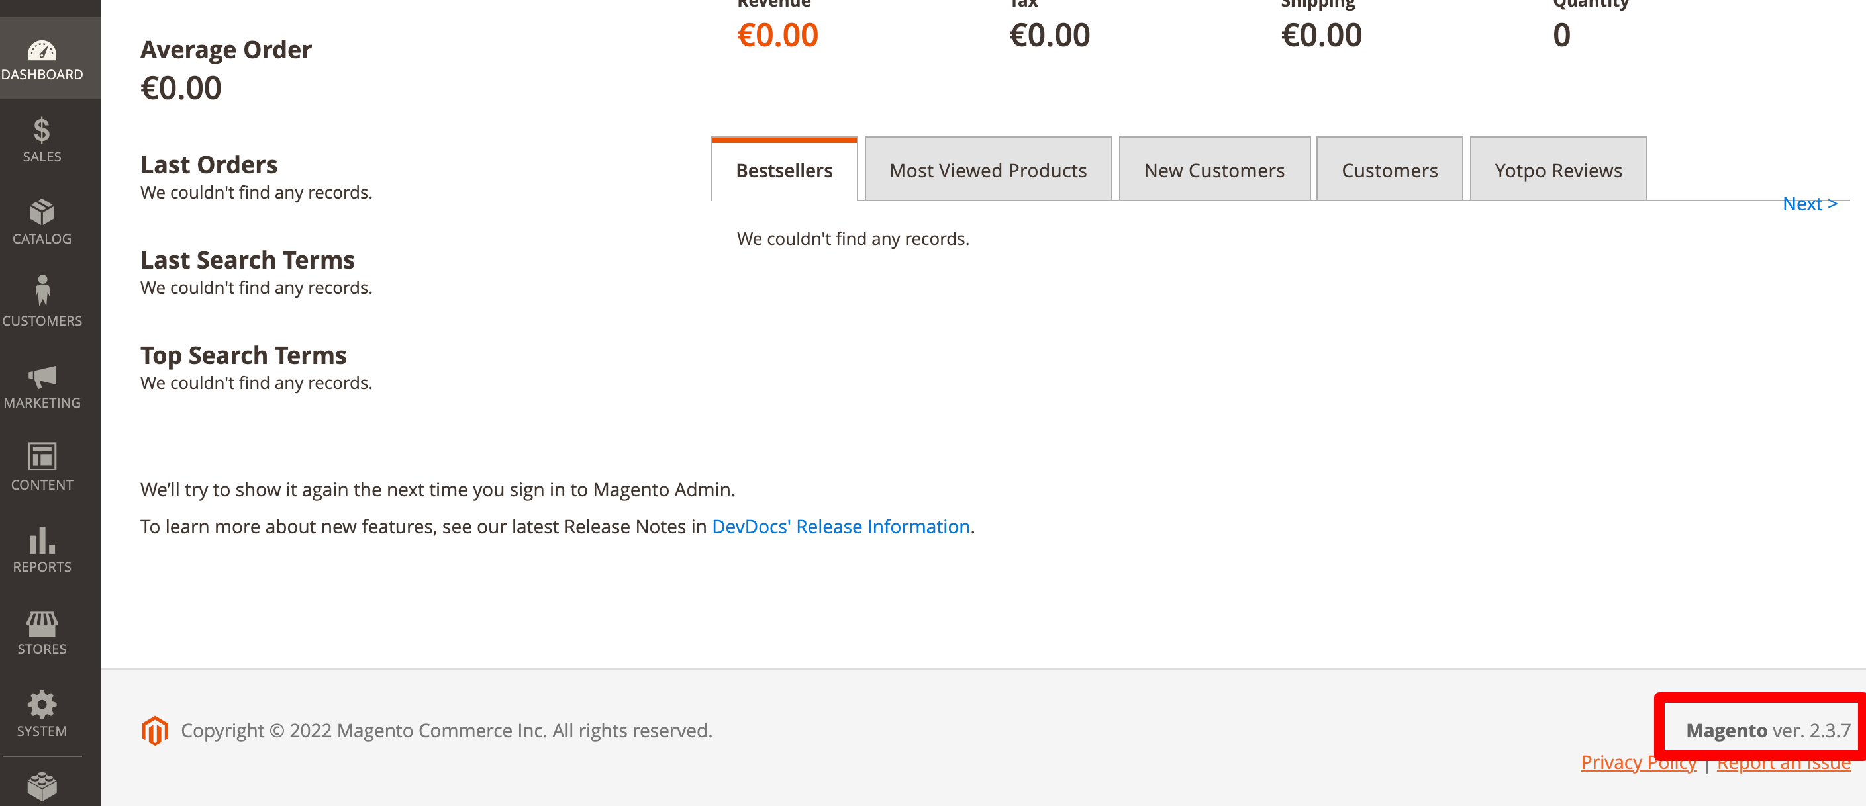Open DevDocs' Release Information link

pyautogui.click(x=841, y=527)
